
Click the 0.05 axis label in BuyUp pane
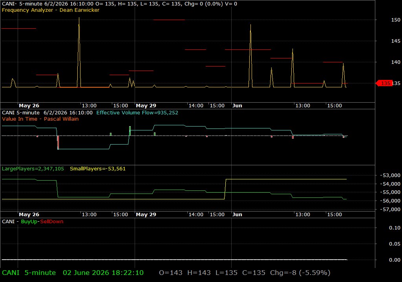[395, 244]
